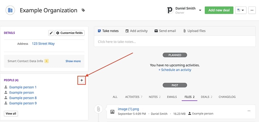259x122 pixels.
Task: Click the Smart Contact Data star badge
Action: [x=47, y=61]
